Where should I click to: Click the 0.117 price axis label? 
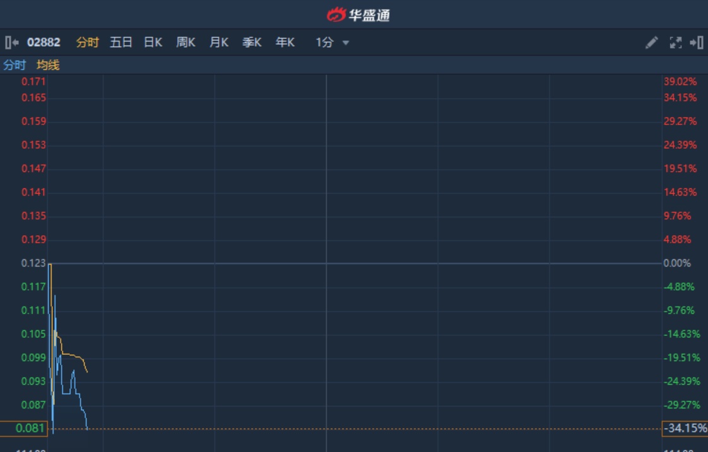pos(33,286)
